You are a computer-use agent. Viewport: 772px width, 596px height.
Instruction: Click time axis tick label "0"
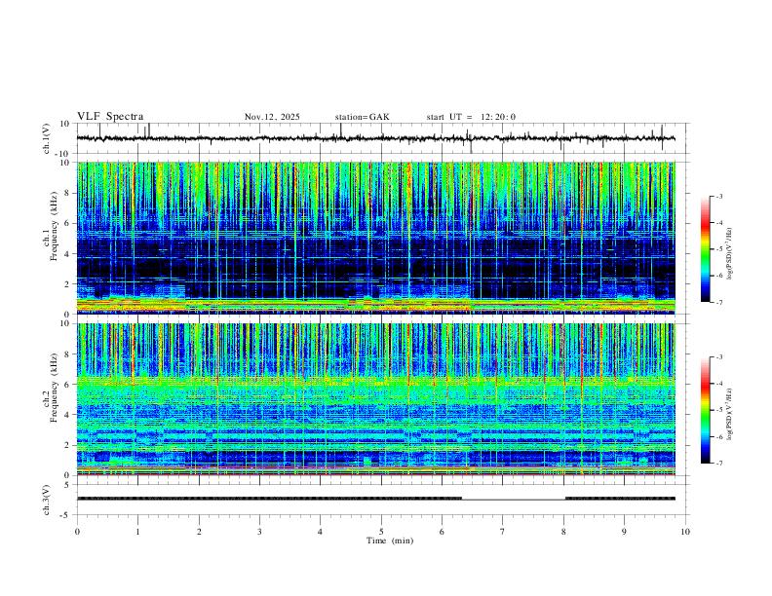point(77,532)
